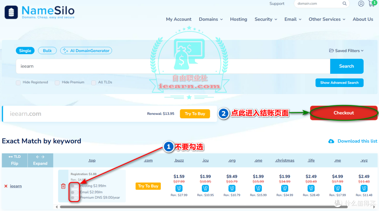Viewport: 379px width, 211px height.
Task: Check the Hide Premium filter
Action: (57, 83)
